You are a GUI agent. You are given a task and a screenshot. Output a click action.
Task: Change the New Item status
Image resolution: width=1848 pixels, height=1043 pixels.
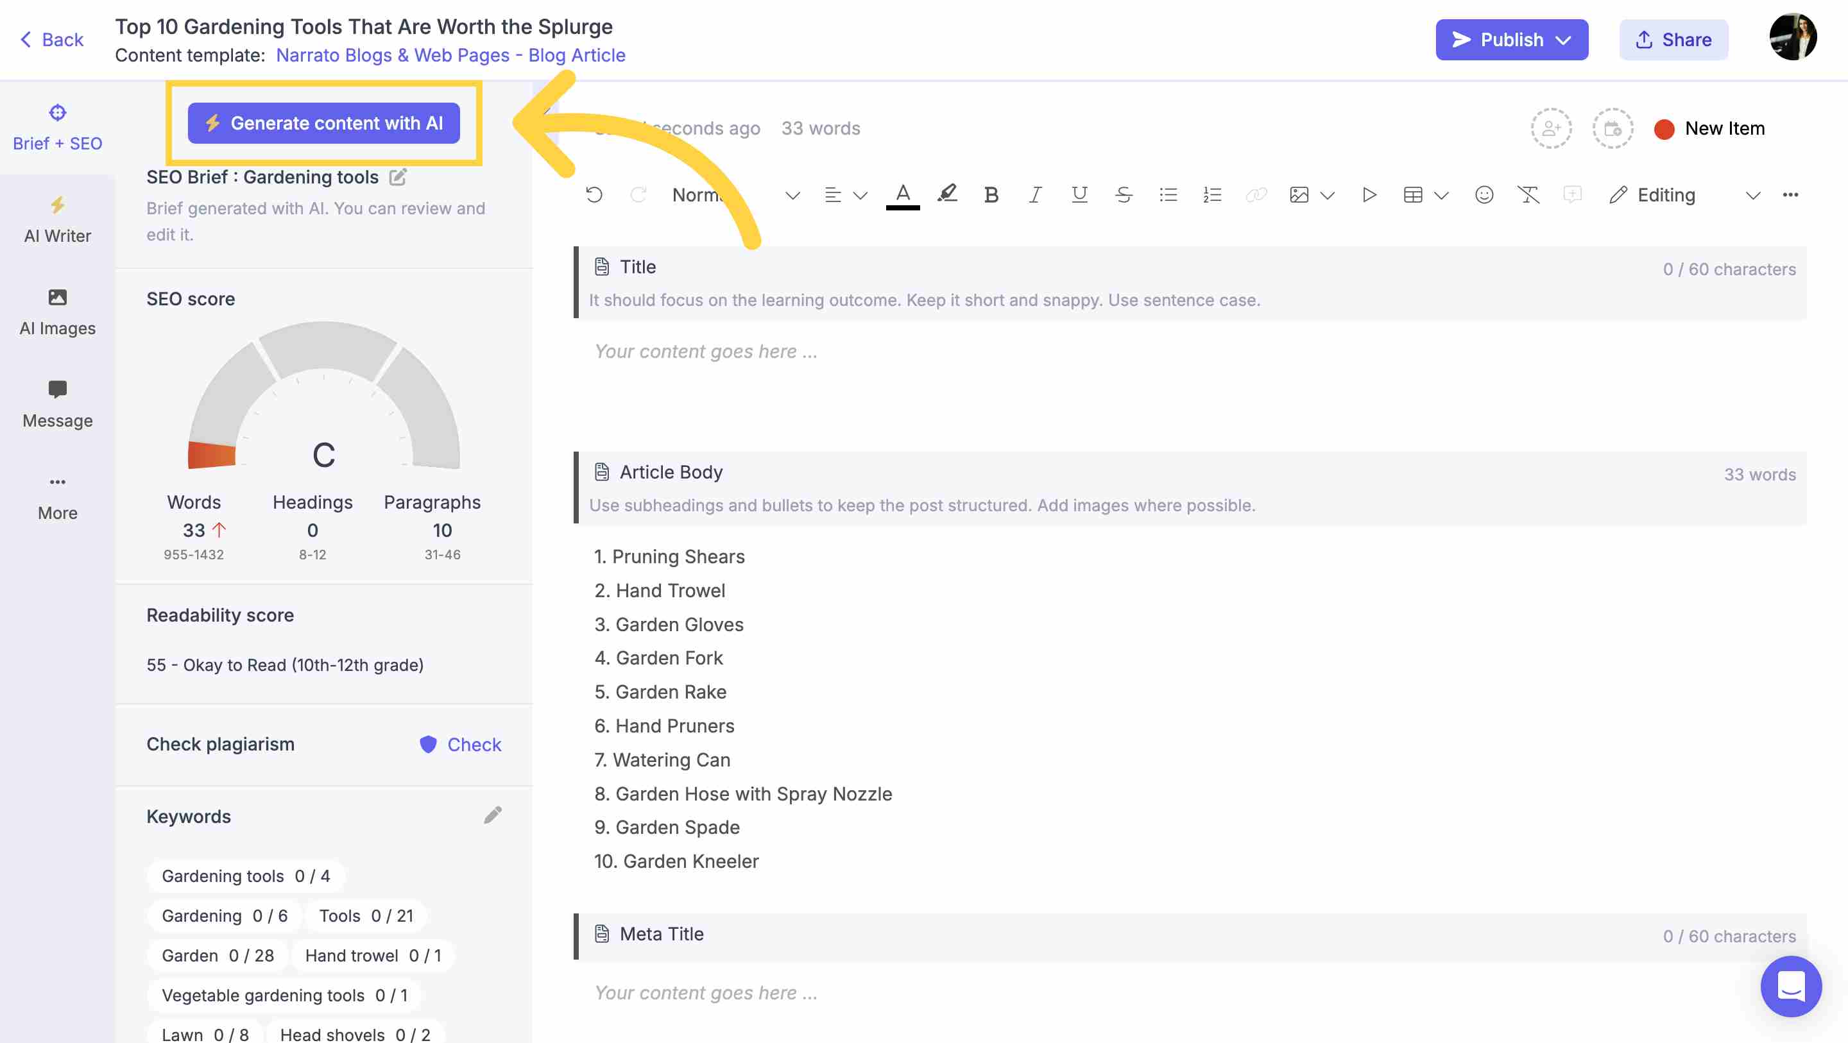[1709, 129]
